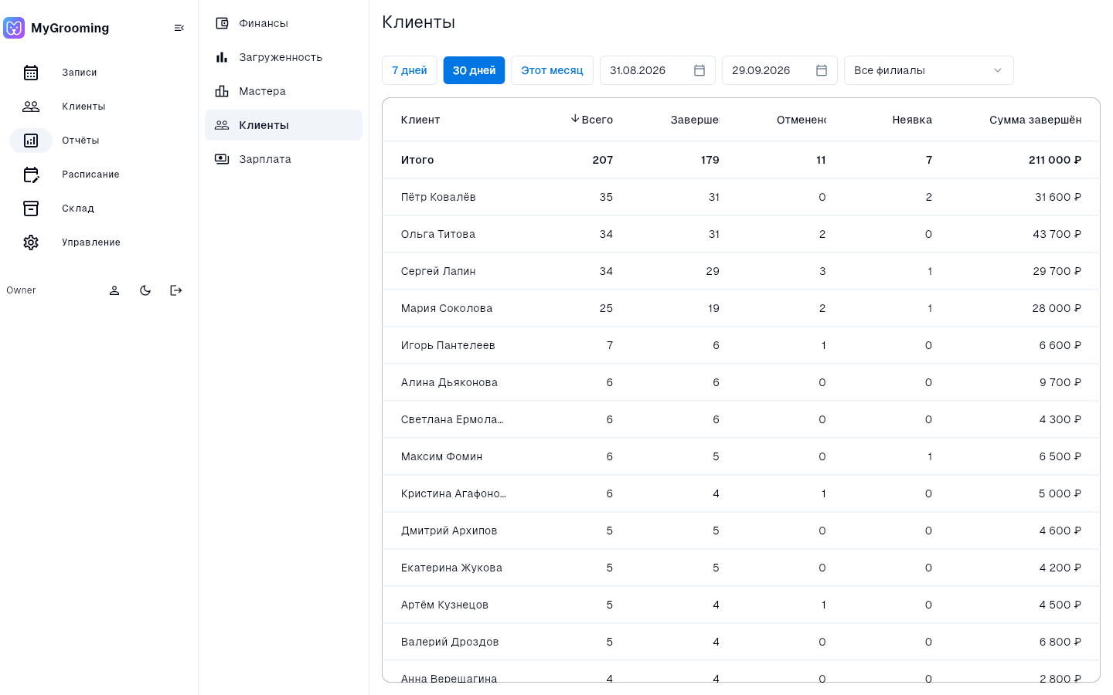Open Записи calendar icon in sidebar
The height and width of the screenshot is (695, 1113).
[31, 73]
